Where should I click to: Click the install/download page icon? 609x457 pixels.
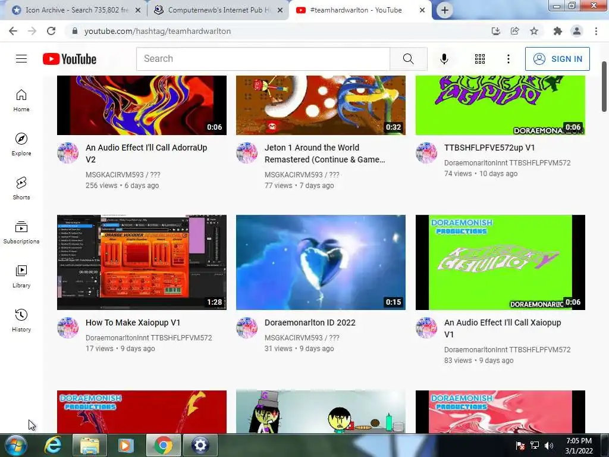(x=495, y=31)
